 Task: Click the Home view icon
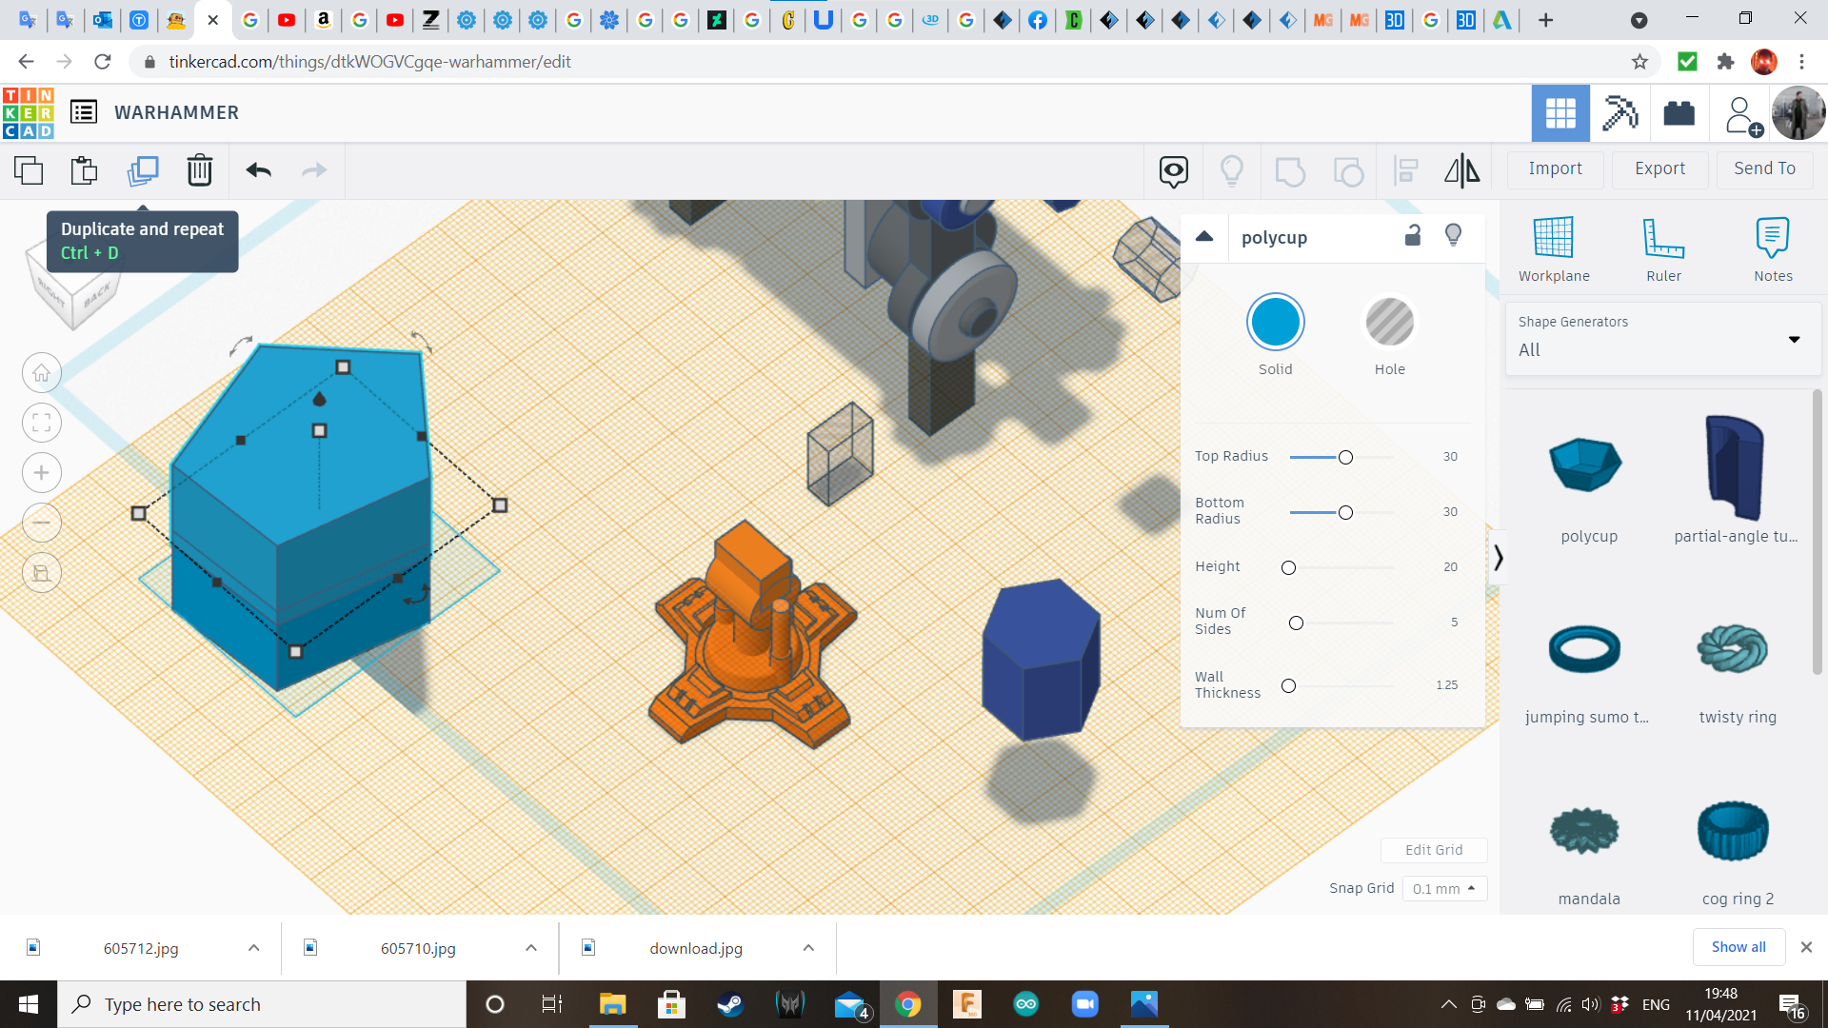tap(41, 373)
